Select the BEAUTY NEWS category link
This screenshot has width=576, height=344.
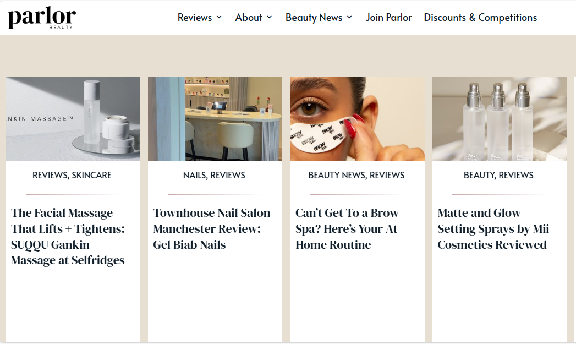coord(338,176)
